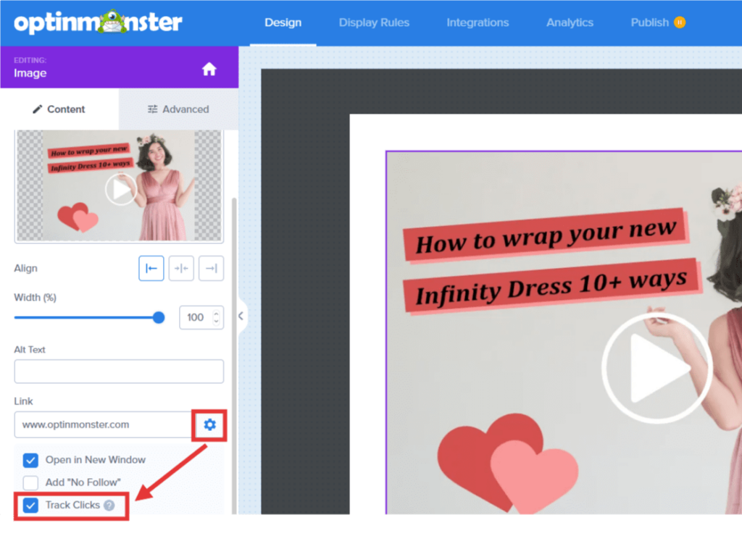Select the image in the canvas
The image size is (742, 536).
pyautogui.click(x=564, y=332)
